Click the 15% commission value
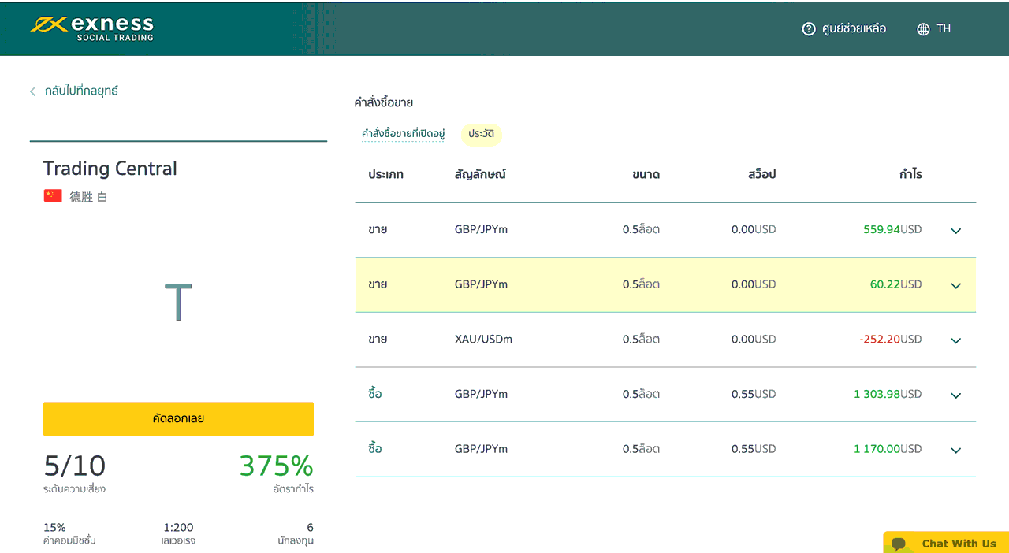Image resolution: width=1009 pixels, height=553 pixels. [x=54, y=527]
